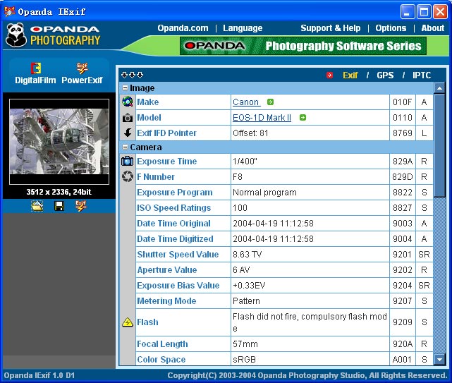Image resolution: width=452 pixels, height=383 pixels.
Task: Select the Color Space label
Action: [x=161, y=360]
